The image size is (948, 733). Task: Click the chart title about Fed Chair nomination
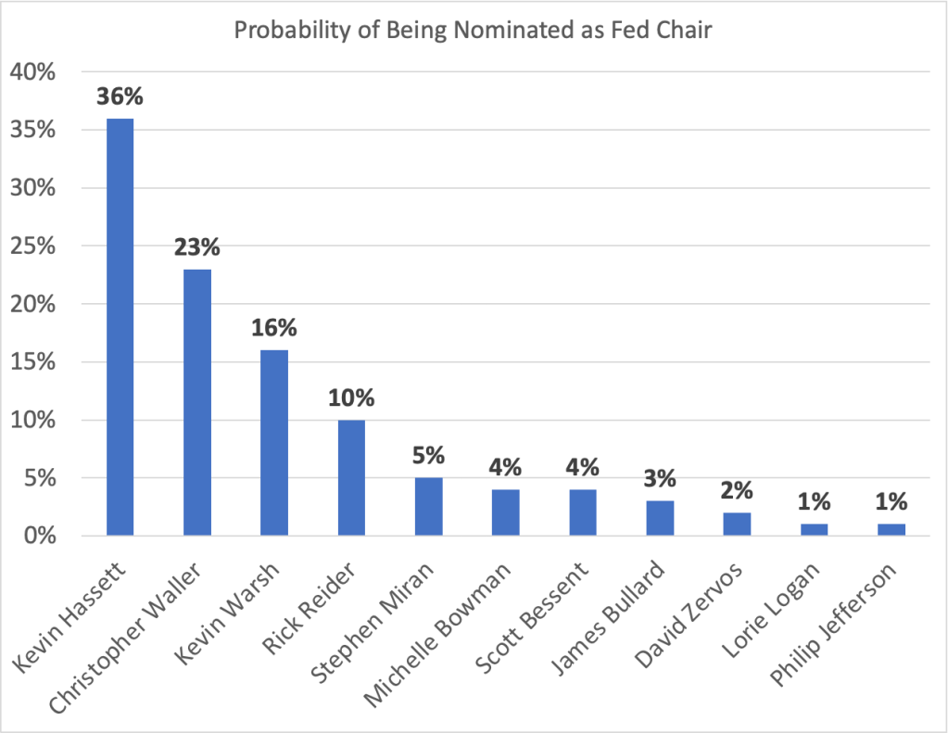click(474, 29)
